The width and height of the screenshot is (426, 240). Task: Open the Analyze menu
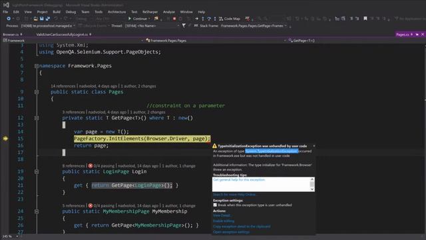(169, 12)
